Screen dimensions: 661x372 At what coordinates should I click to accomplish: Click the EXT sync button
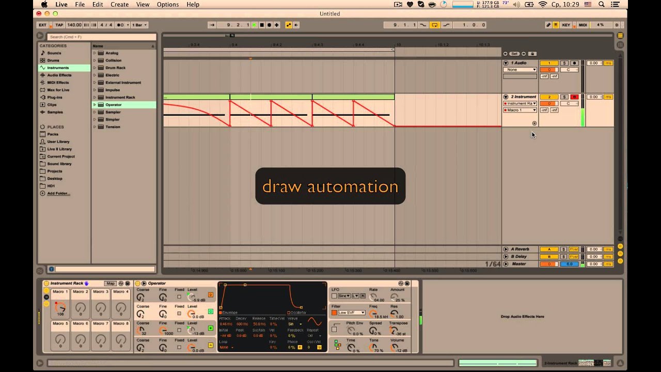(43, 25)
